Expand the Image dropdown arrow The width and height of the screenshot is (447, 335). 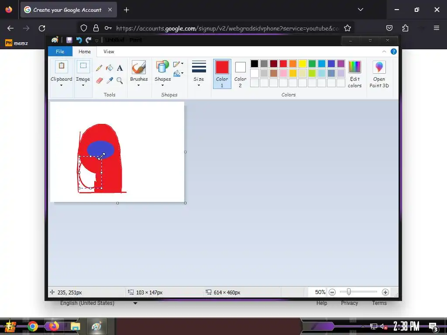[x=83, y=85]
